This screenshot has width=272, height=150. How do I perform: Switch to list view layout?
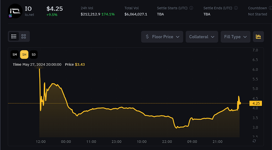pos(14,36)
